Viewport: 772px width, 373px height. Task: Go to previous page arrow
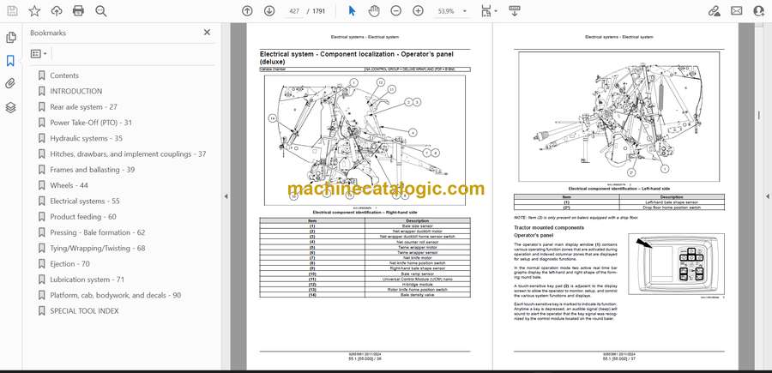[x=247, y=11]
